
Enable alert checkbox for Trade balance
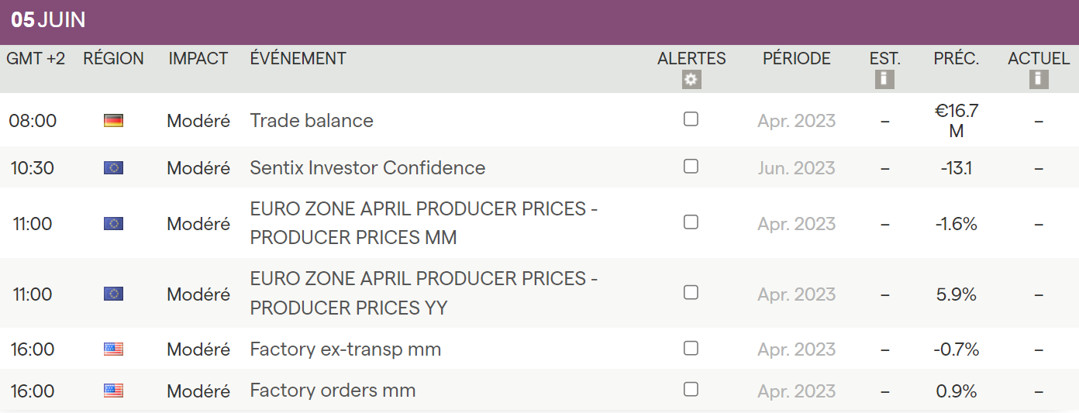(x=691, y=119)
